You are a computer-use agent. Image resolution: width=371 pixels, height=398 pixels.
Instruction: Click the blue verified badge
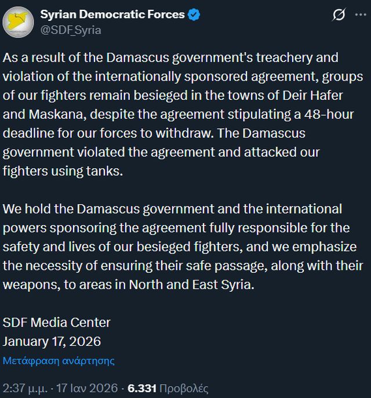194,15
